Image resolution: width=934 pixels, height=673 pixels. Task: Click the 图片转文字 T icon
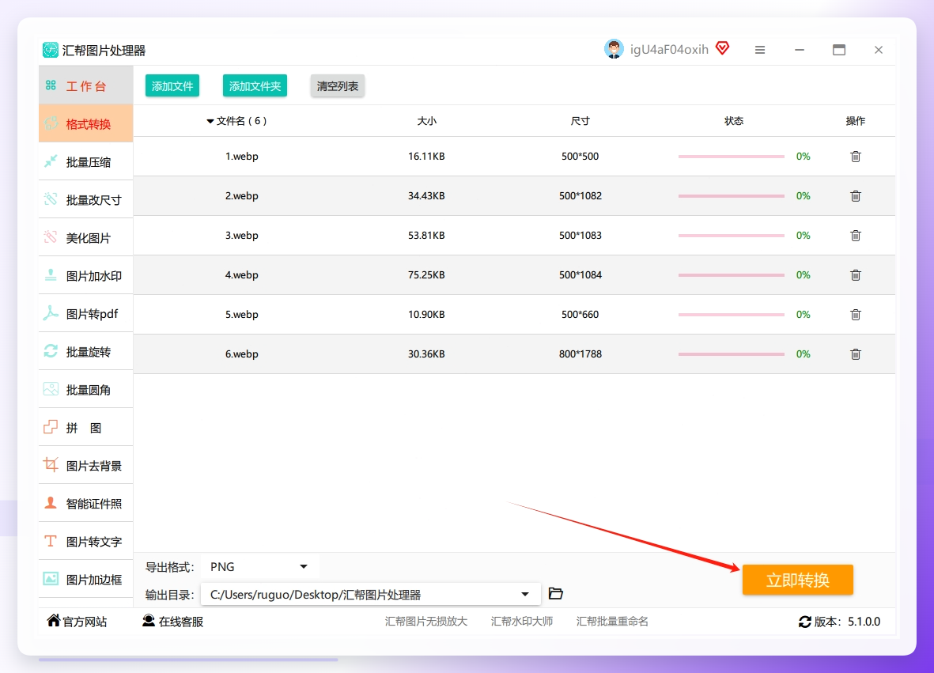click(51, 541)
